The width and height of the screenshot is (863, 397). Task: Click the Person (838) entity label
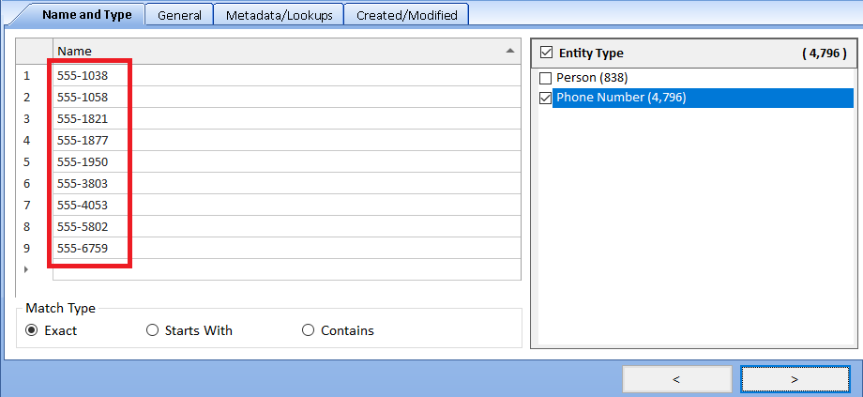[x=592, y=77]
